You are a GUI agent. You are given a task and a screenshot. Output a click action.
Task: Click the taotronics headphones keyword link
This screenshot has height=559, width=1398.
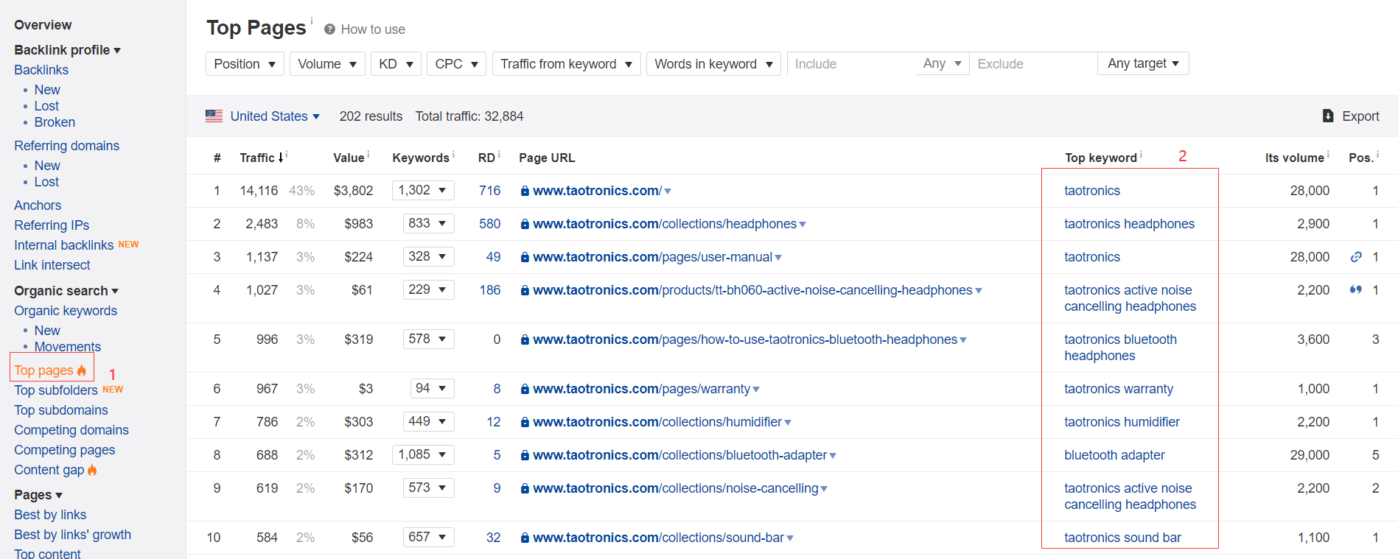tap(1129, 224)
